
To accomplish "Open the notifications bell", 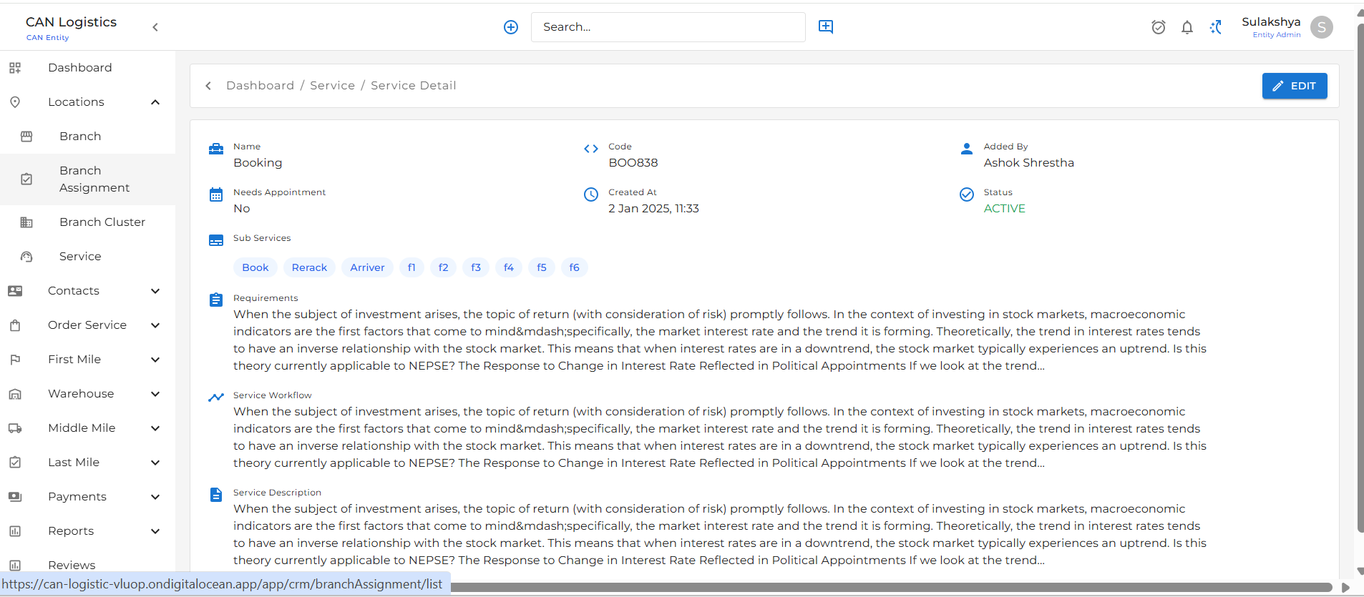I will [1187, 27].
